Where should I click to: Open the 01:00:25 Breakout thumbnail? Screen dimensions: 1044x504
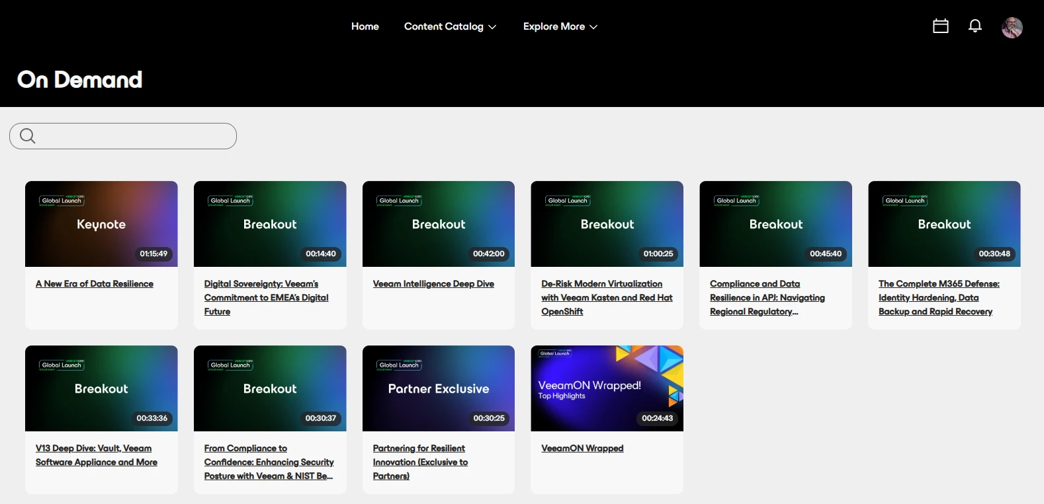[x=607, y=224]
